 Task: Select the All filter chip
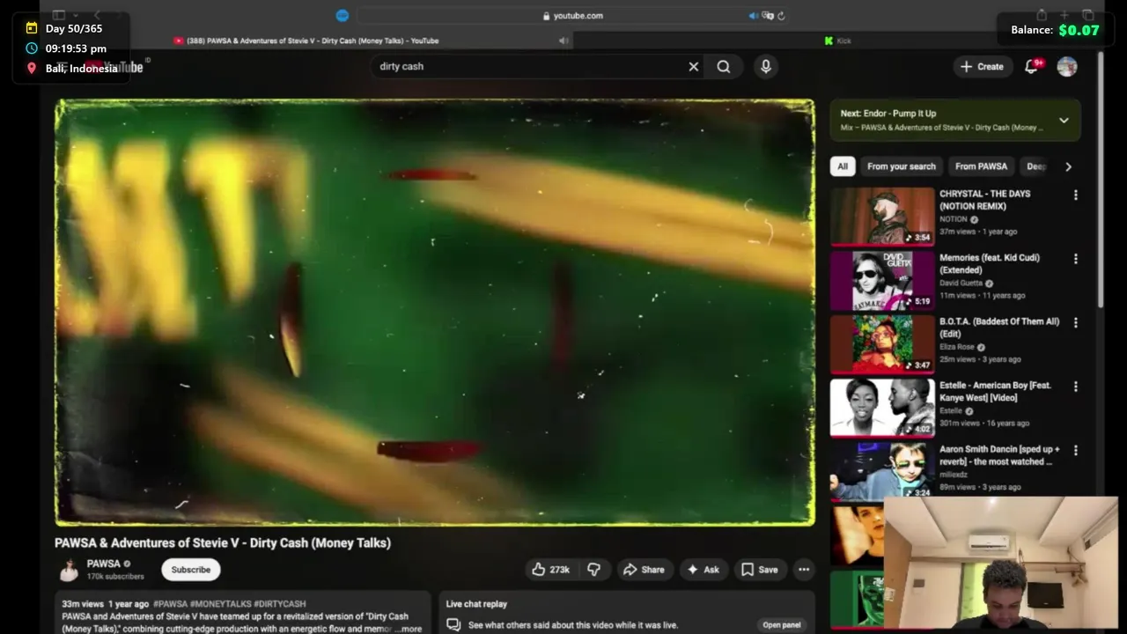pyautogui.click(x=843, y=166)
